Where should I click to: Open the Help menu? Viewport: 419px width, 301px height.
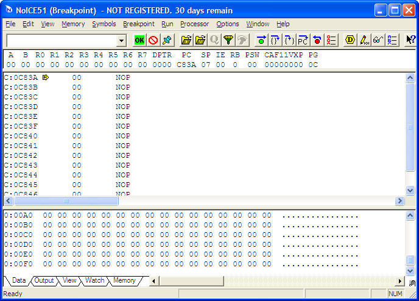coord(283,24)
